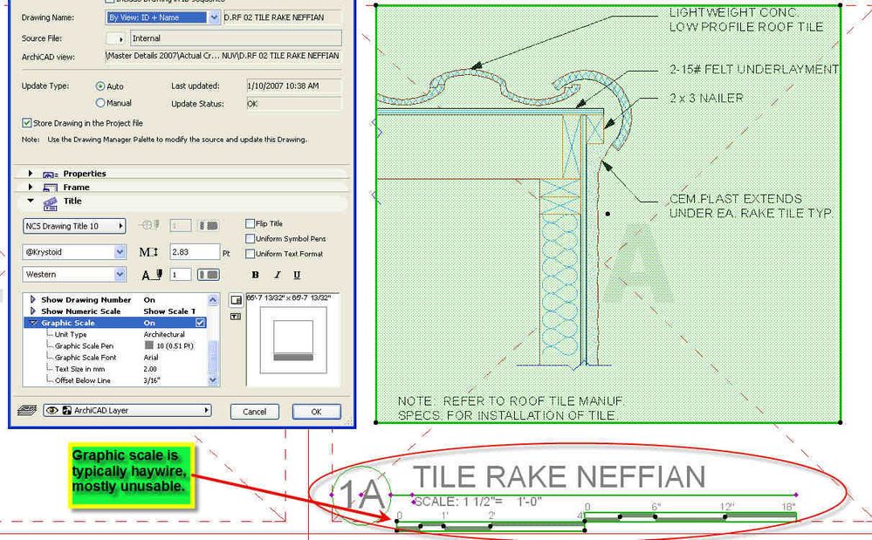
Task: Expand the Frame panel
Action: click(31, 188)
